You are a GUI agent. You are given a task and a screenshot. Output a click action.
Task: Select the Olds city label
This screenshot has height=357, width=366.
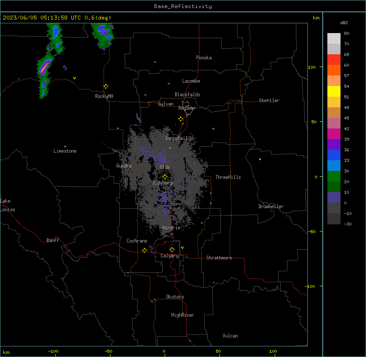[x=165, y=167]
